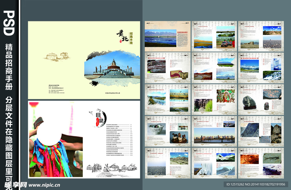The height and width of the screenshot is (190, 291).
Task: Click the 肃北 calligraphy title on cover
Action: 122,35
